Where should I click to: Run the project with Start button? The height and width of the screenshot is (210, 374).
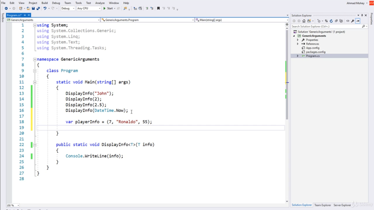[108, 8]
